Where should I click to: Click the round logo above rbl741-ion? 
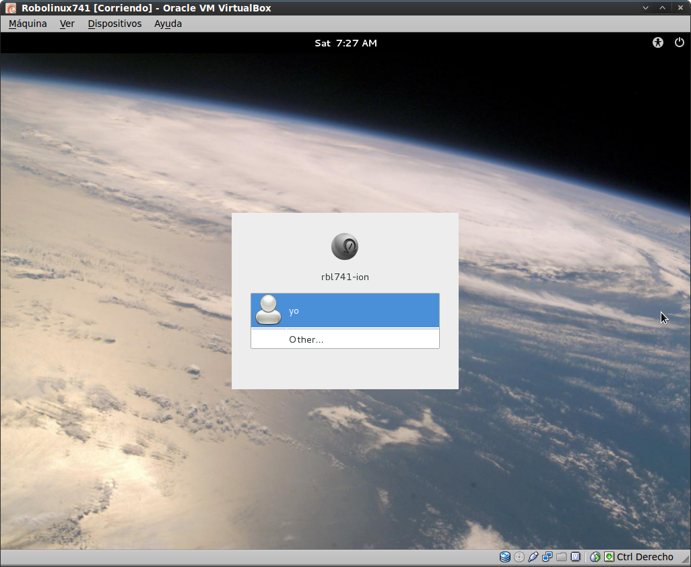click(x=345, y=246)
